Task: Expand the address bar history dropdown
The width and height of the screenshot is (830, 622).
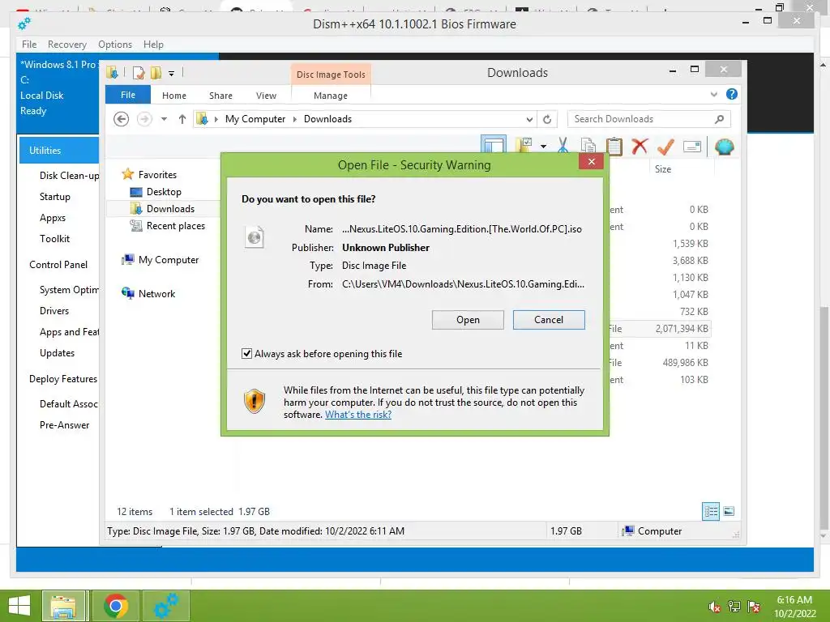Action: pos(528,119)
